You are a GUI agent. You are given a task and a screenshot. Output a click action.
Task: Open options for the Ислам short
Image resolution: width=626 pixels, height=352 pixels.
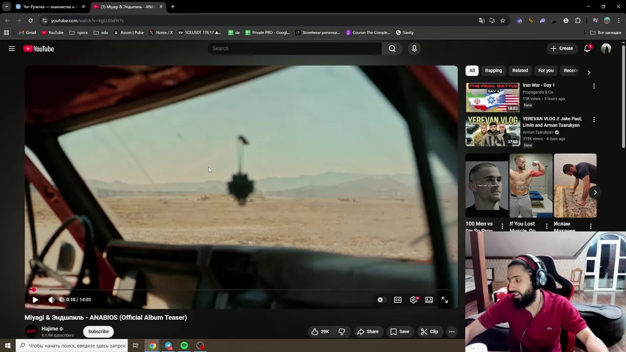tap(591, 226)
